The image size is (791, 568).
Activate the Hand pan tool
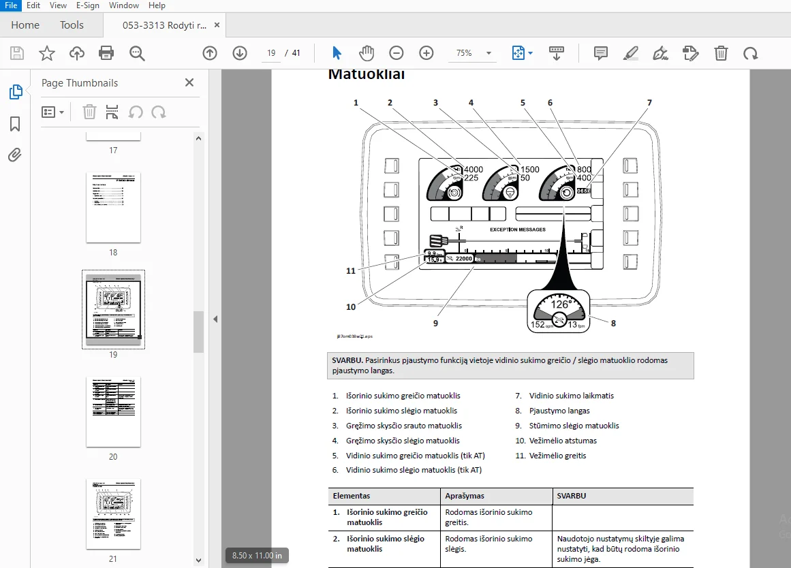(367, 53)
